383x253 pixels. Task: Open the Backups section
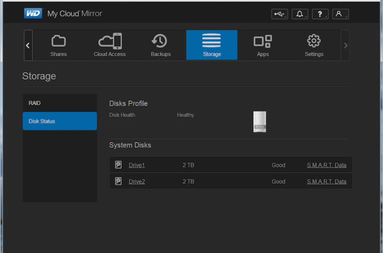point(161,45)
